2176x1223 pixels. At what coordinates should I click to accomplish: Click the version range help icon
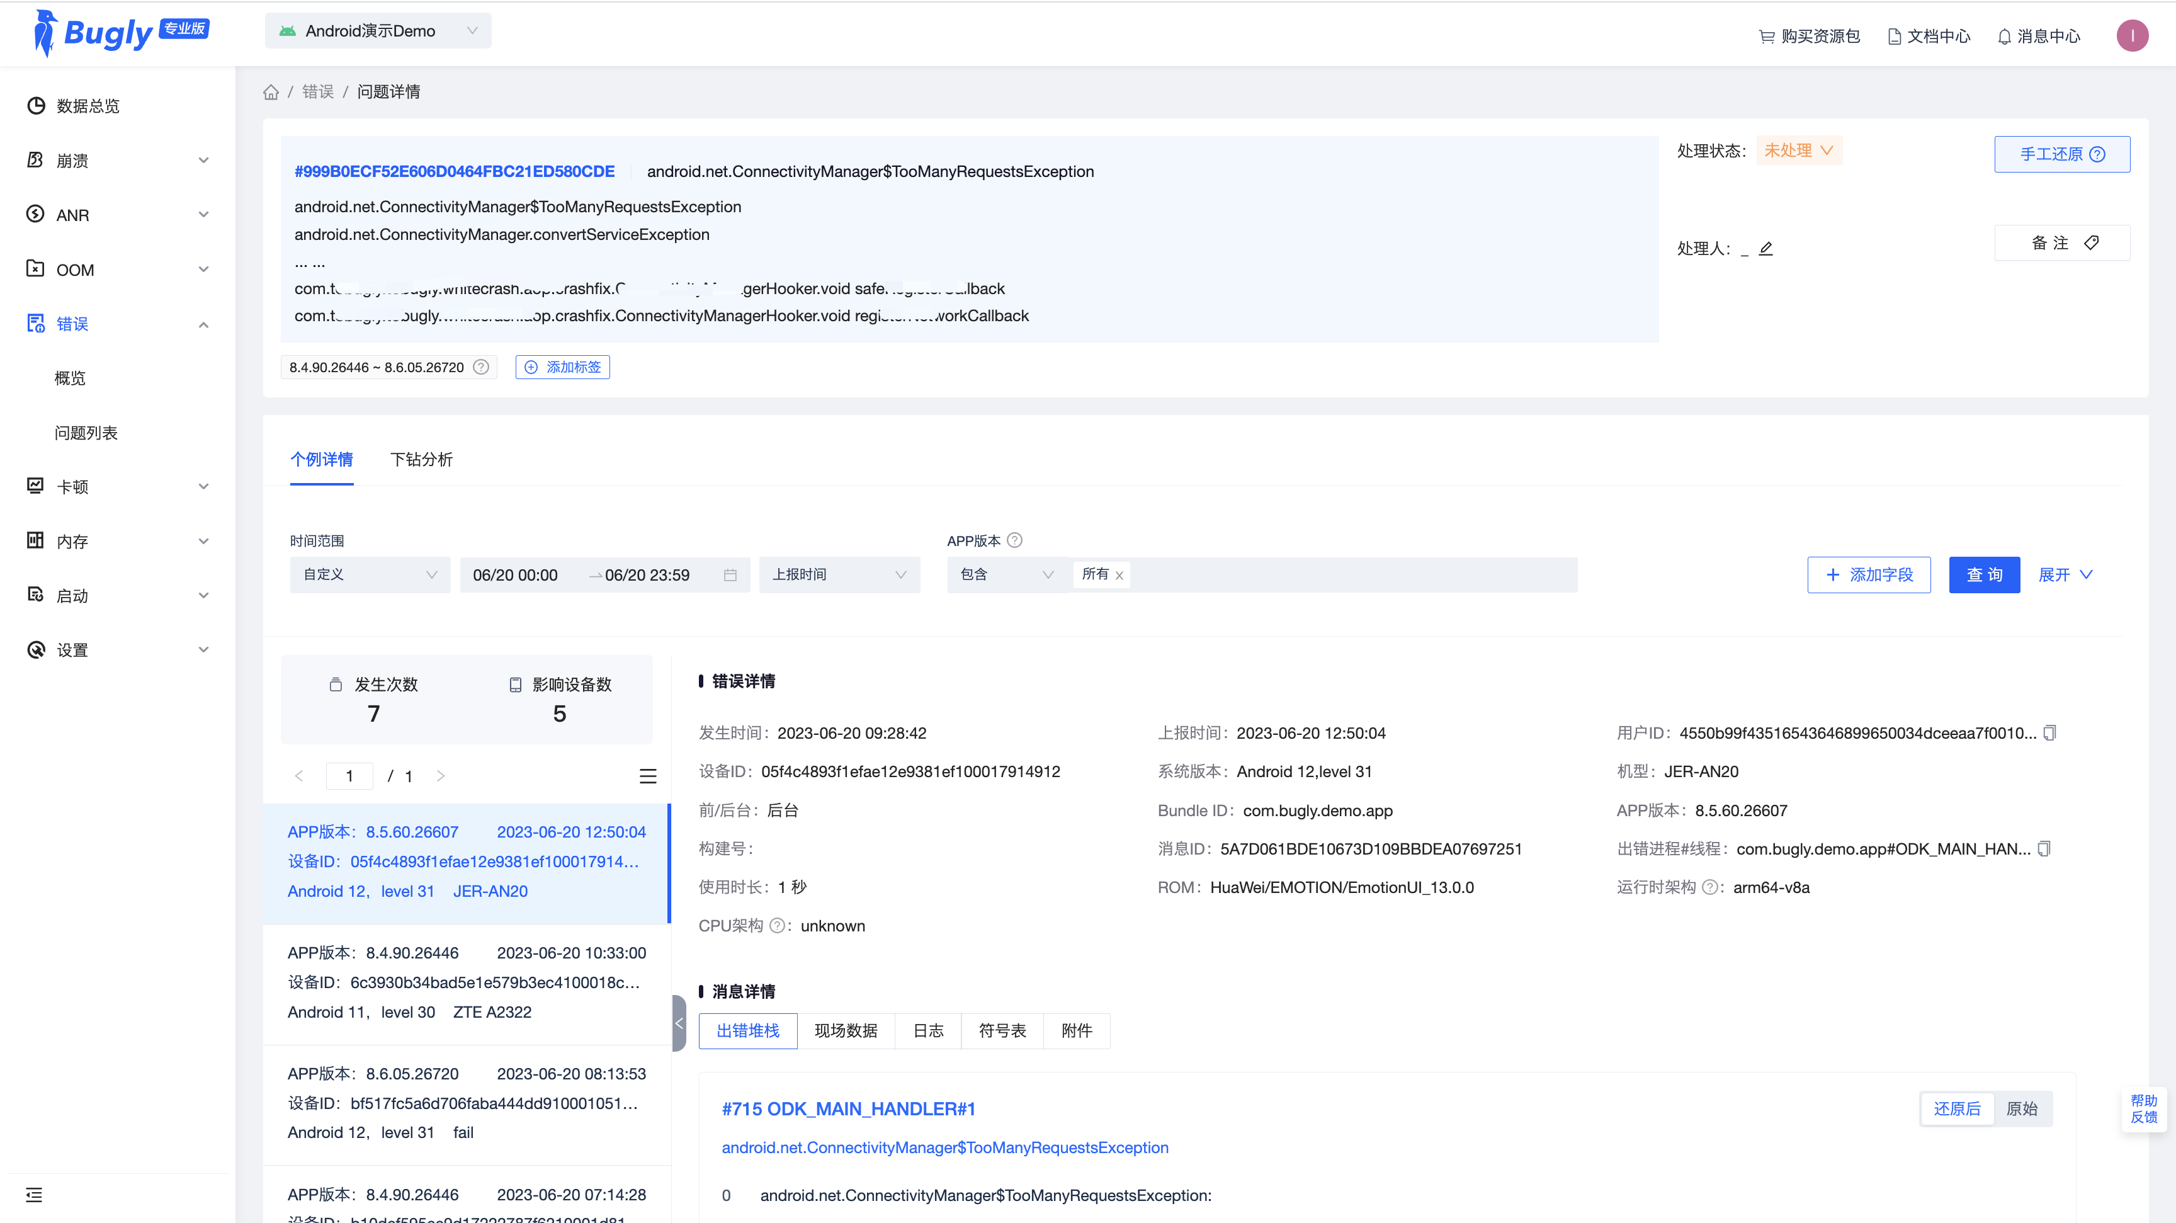(x=480, y=367)
